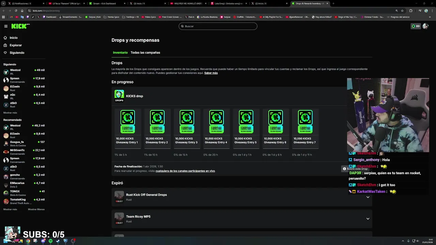Image resolution: width=436 pixels, height=245 pixels.
Task: Open the KICKS drop campaign icon
Action: point(119,96)
